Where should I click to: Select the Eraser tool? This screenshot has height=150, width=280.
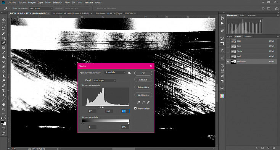3,67
